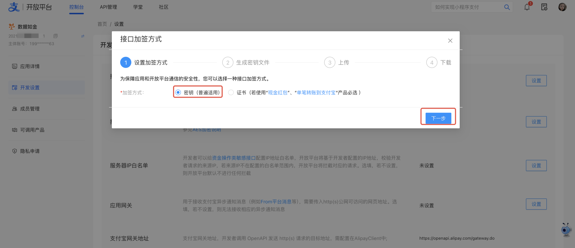575x248 pixels.
Task: Click the Alipay logo icon
Action: tap(14, 7)
